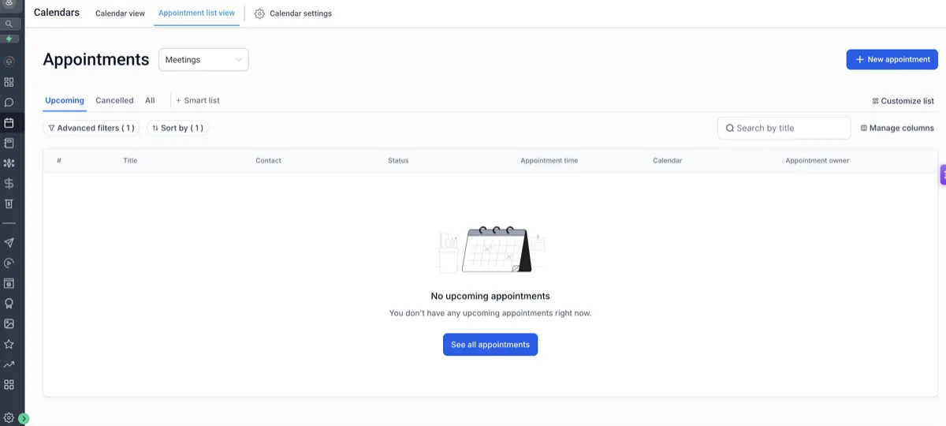Open the sidebar icon below the dollar sign
This screenshot has width=946, height=426.
click(x=9, y=204)
